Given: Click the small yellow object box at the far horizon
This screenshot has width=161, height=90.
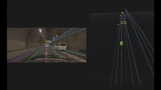Looking at the screenshot, I should (123, 13).
